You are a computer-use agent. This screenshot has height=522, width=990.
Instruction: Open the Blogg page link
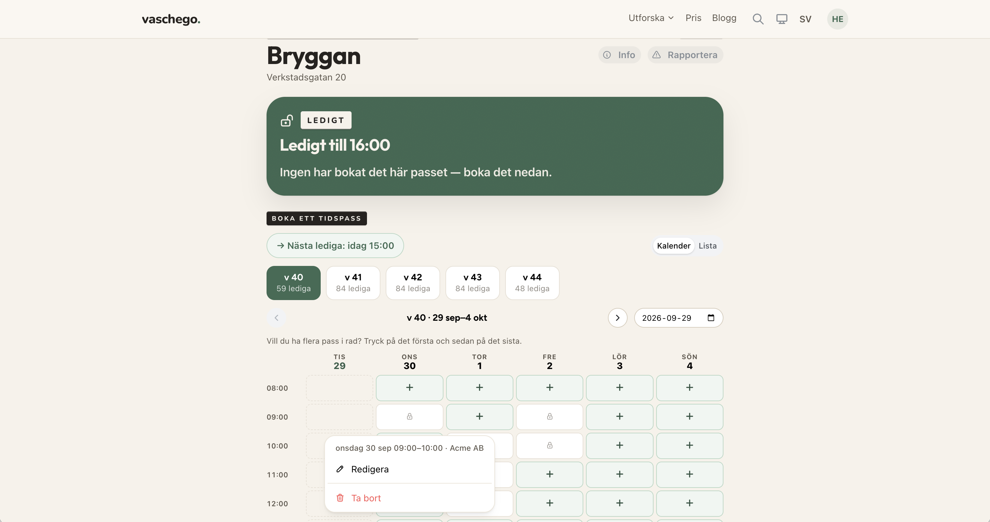(x=724, y=18)
